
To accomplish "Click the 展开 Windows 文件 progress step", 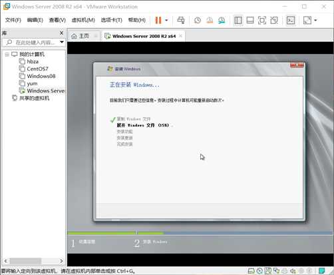I will click(x=143, y=125).
